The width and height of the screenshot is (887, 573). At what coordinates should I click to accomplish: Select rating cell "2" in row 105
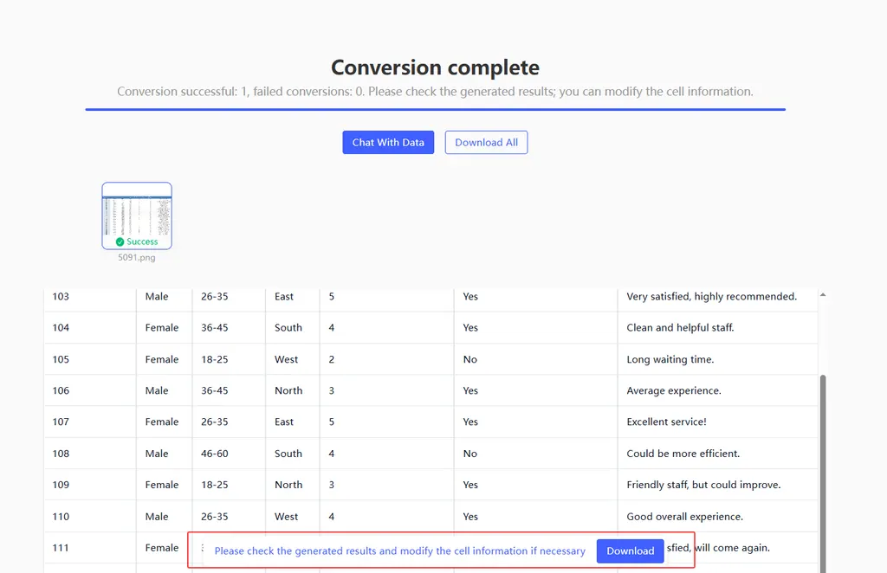coord(332,359)
